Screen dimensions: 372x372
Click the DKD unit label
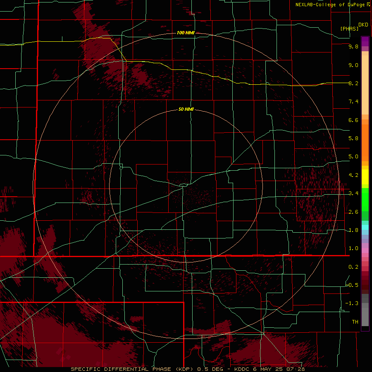[363, 25]
